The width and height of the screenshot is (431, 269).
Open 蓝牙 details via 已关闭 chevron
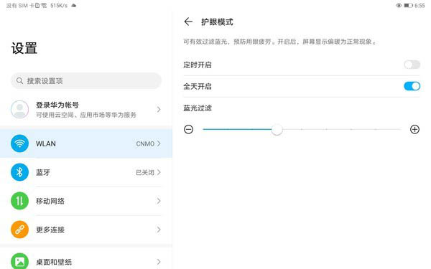159,172
